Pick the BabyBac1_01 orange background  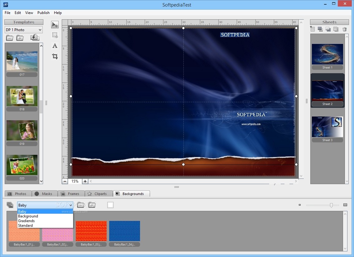click(24, 231)
